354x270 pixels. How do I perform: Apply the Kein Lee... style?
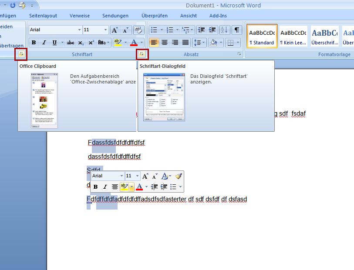pyautogui.click(x=293, y=36)
